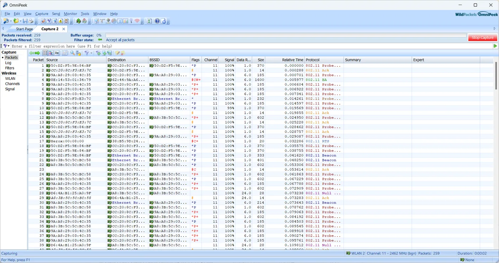Click the delete note icon with red X
The height and width of the screenshot is (263, 499).
pos(123,53)
